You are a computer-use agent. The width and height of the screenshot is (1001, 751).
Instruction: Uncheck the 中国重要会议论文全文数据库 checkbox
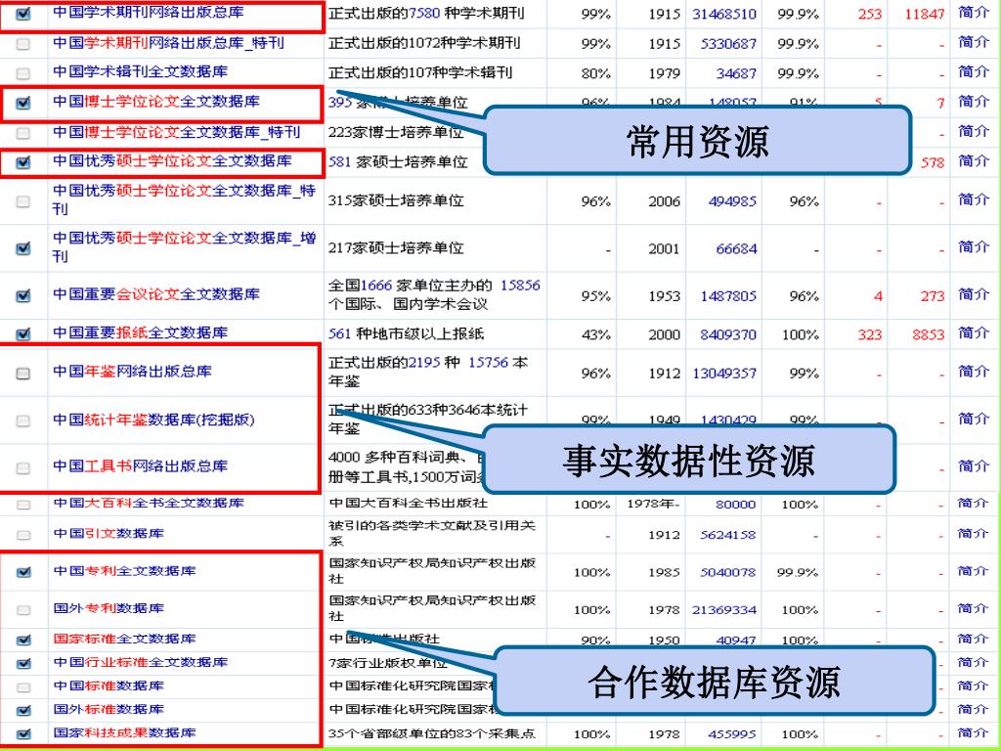(23, 295)
